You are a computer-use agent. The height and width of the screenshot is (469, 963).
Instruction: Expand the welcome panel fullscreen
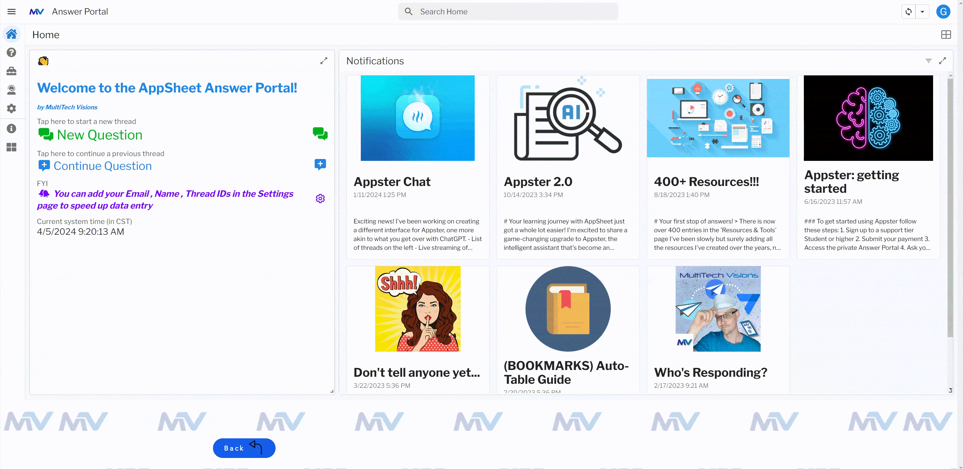point(324,61)
